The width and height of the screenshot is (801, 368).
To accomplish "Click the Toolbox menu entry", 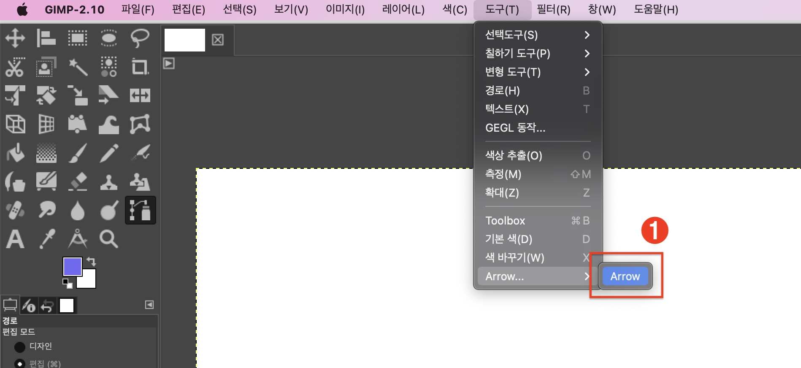I will click(x=538, y=220).
